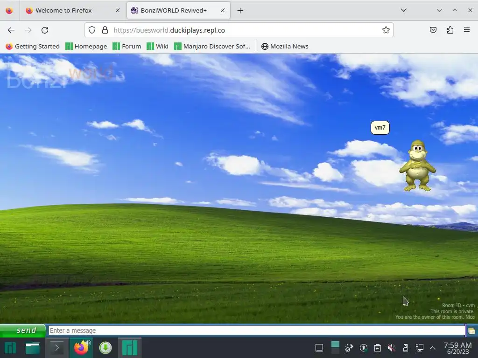The height and width of the screenshot is (358, 478).
Task: Click the Manjaro Hello taskbar entry
Action: [130, 348]
